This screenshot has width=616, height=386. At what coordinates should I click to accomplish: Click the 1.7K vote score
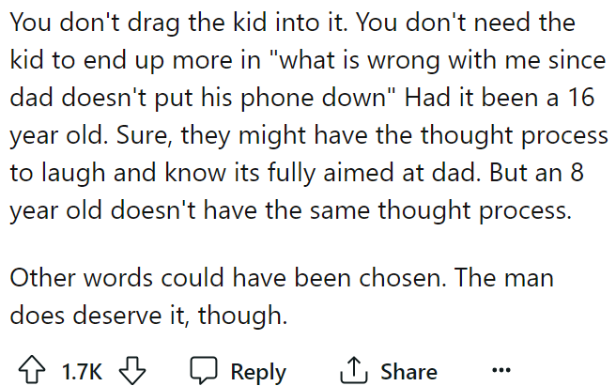click(x=82, y=372)
